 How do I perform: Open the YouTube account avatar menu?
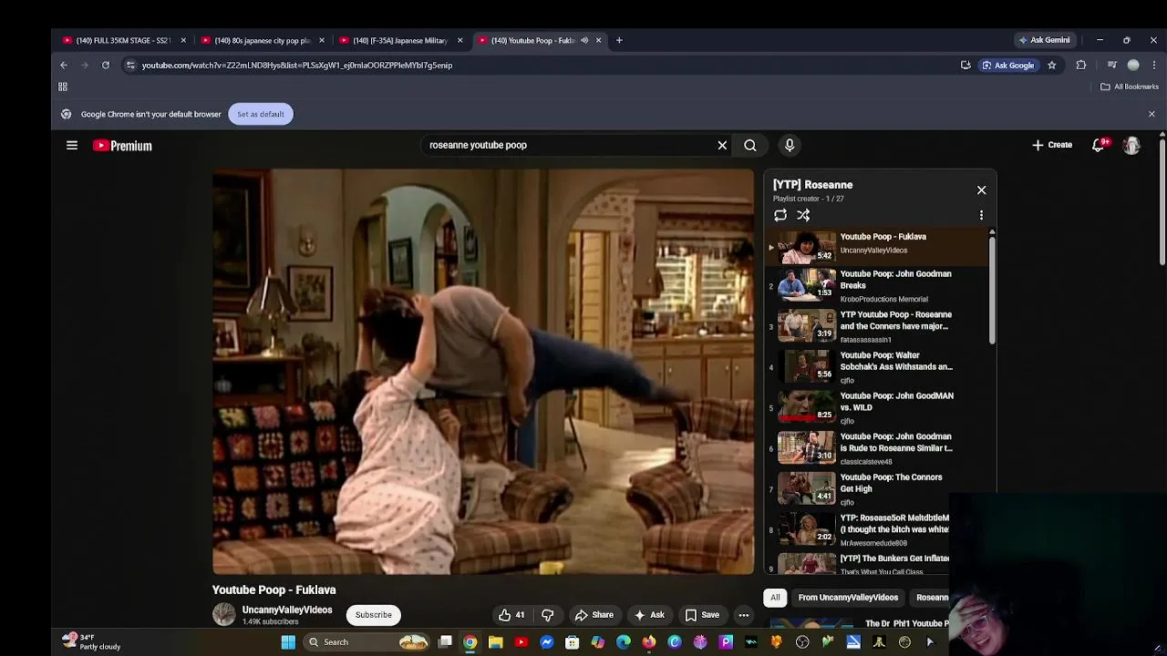(1131, 146)
